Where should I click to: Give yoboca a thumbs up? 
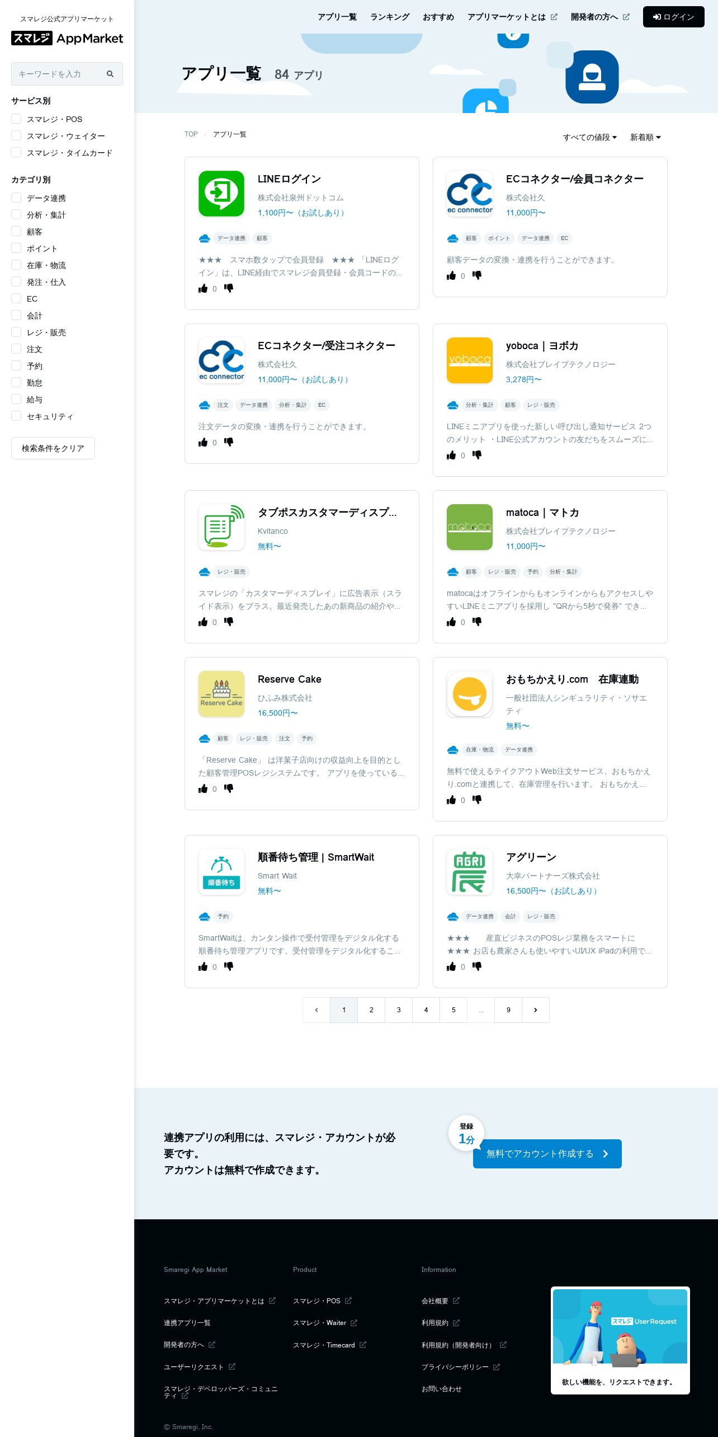(x=451, y=455)
